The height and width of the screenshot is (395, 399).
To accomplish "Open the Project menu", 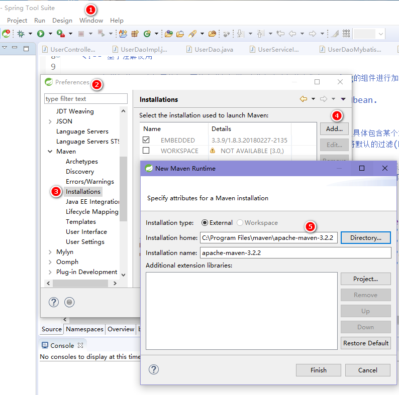I will pos(17,21).
